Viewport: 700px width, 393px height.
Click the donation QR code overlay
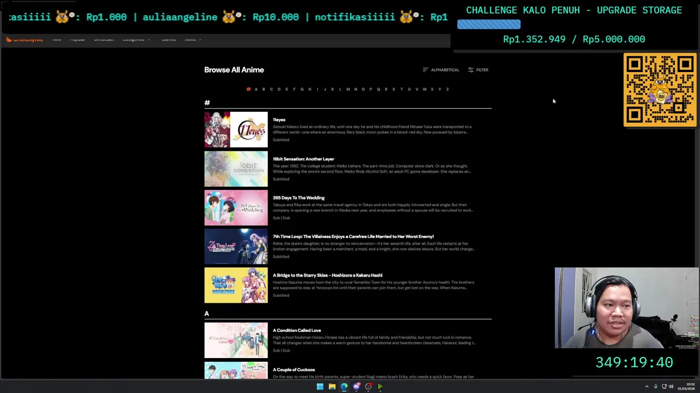(x=660, y=90)
